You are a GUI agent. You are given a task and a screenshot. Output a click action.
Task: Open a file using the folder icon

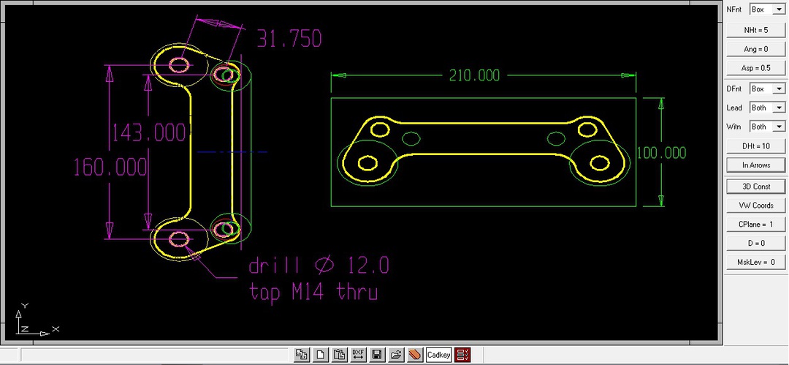point(397,355)
